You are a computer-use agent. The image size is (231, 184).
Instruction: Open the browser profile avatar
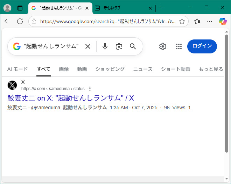pyautogui.click(x=7, y=8)
